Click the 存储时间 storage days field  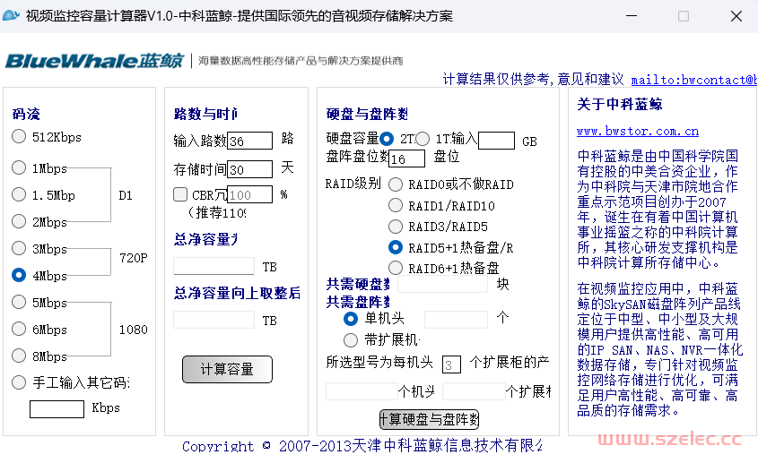tap(250, 169)
